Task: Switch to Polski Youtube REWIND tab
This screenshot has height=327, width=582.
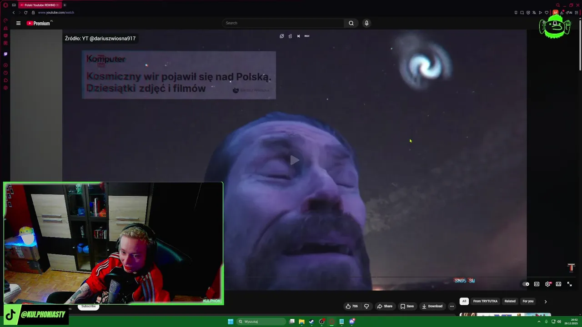Action: click(x=40, y=5)
